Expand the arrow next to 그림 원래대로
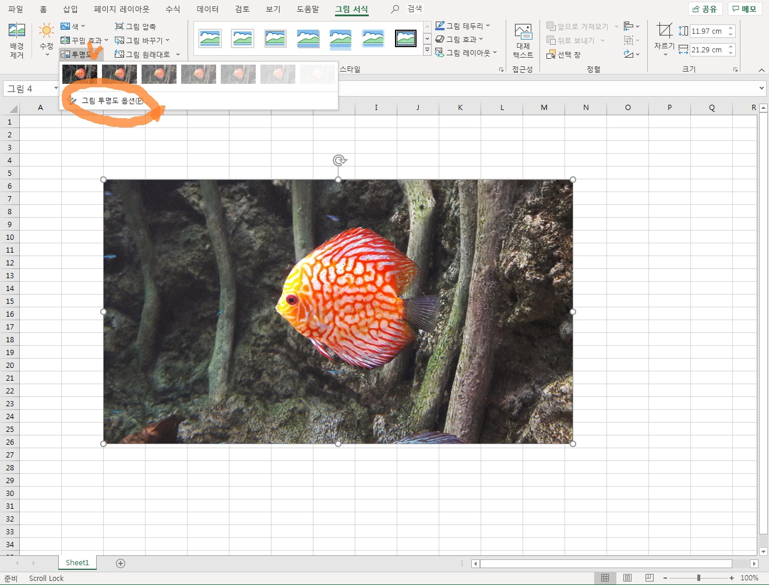769x585 pixels. click(178, 54)
